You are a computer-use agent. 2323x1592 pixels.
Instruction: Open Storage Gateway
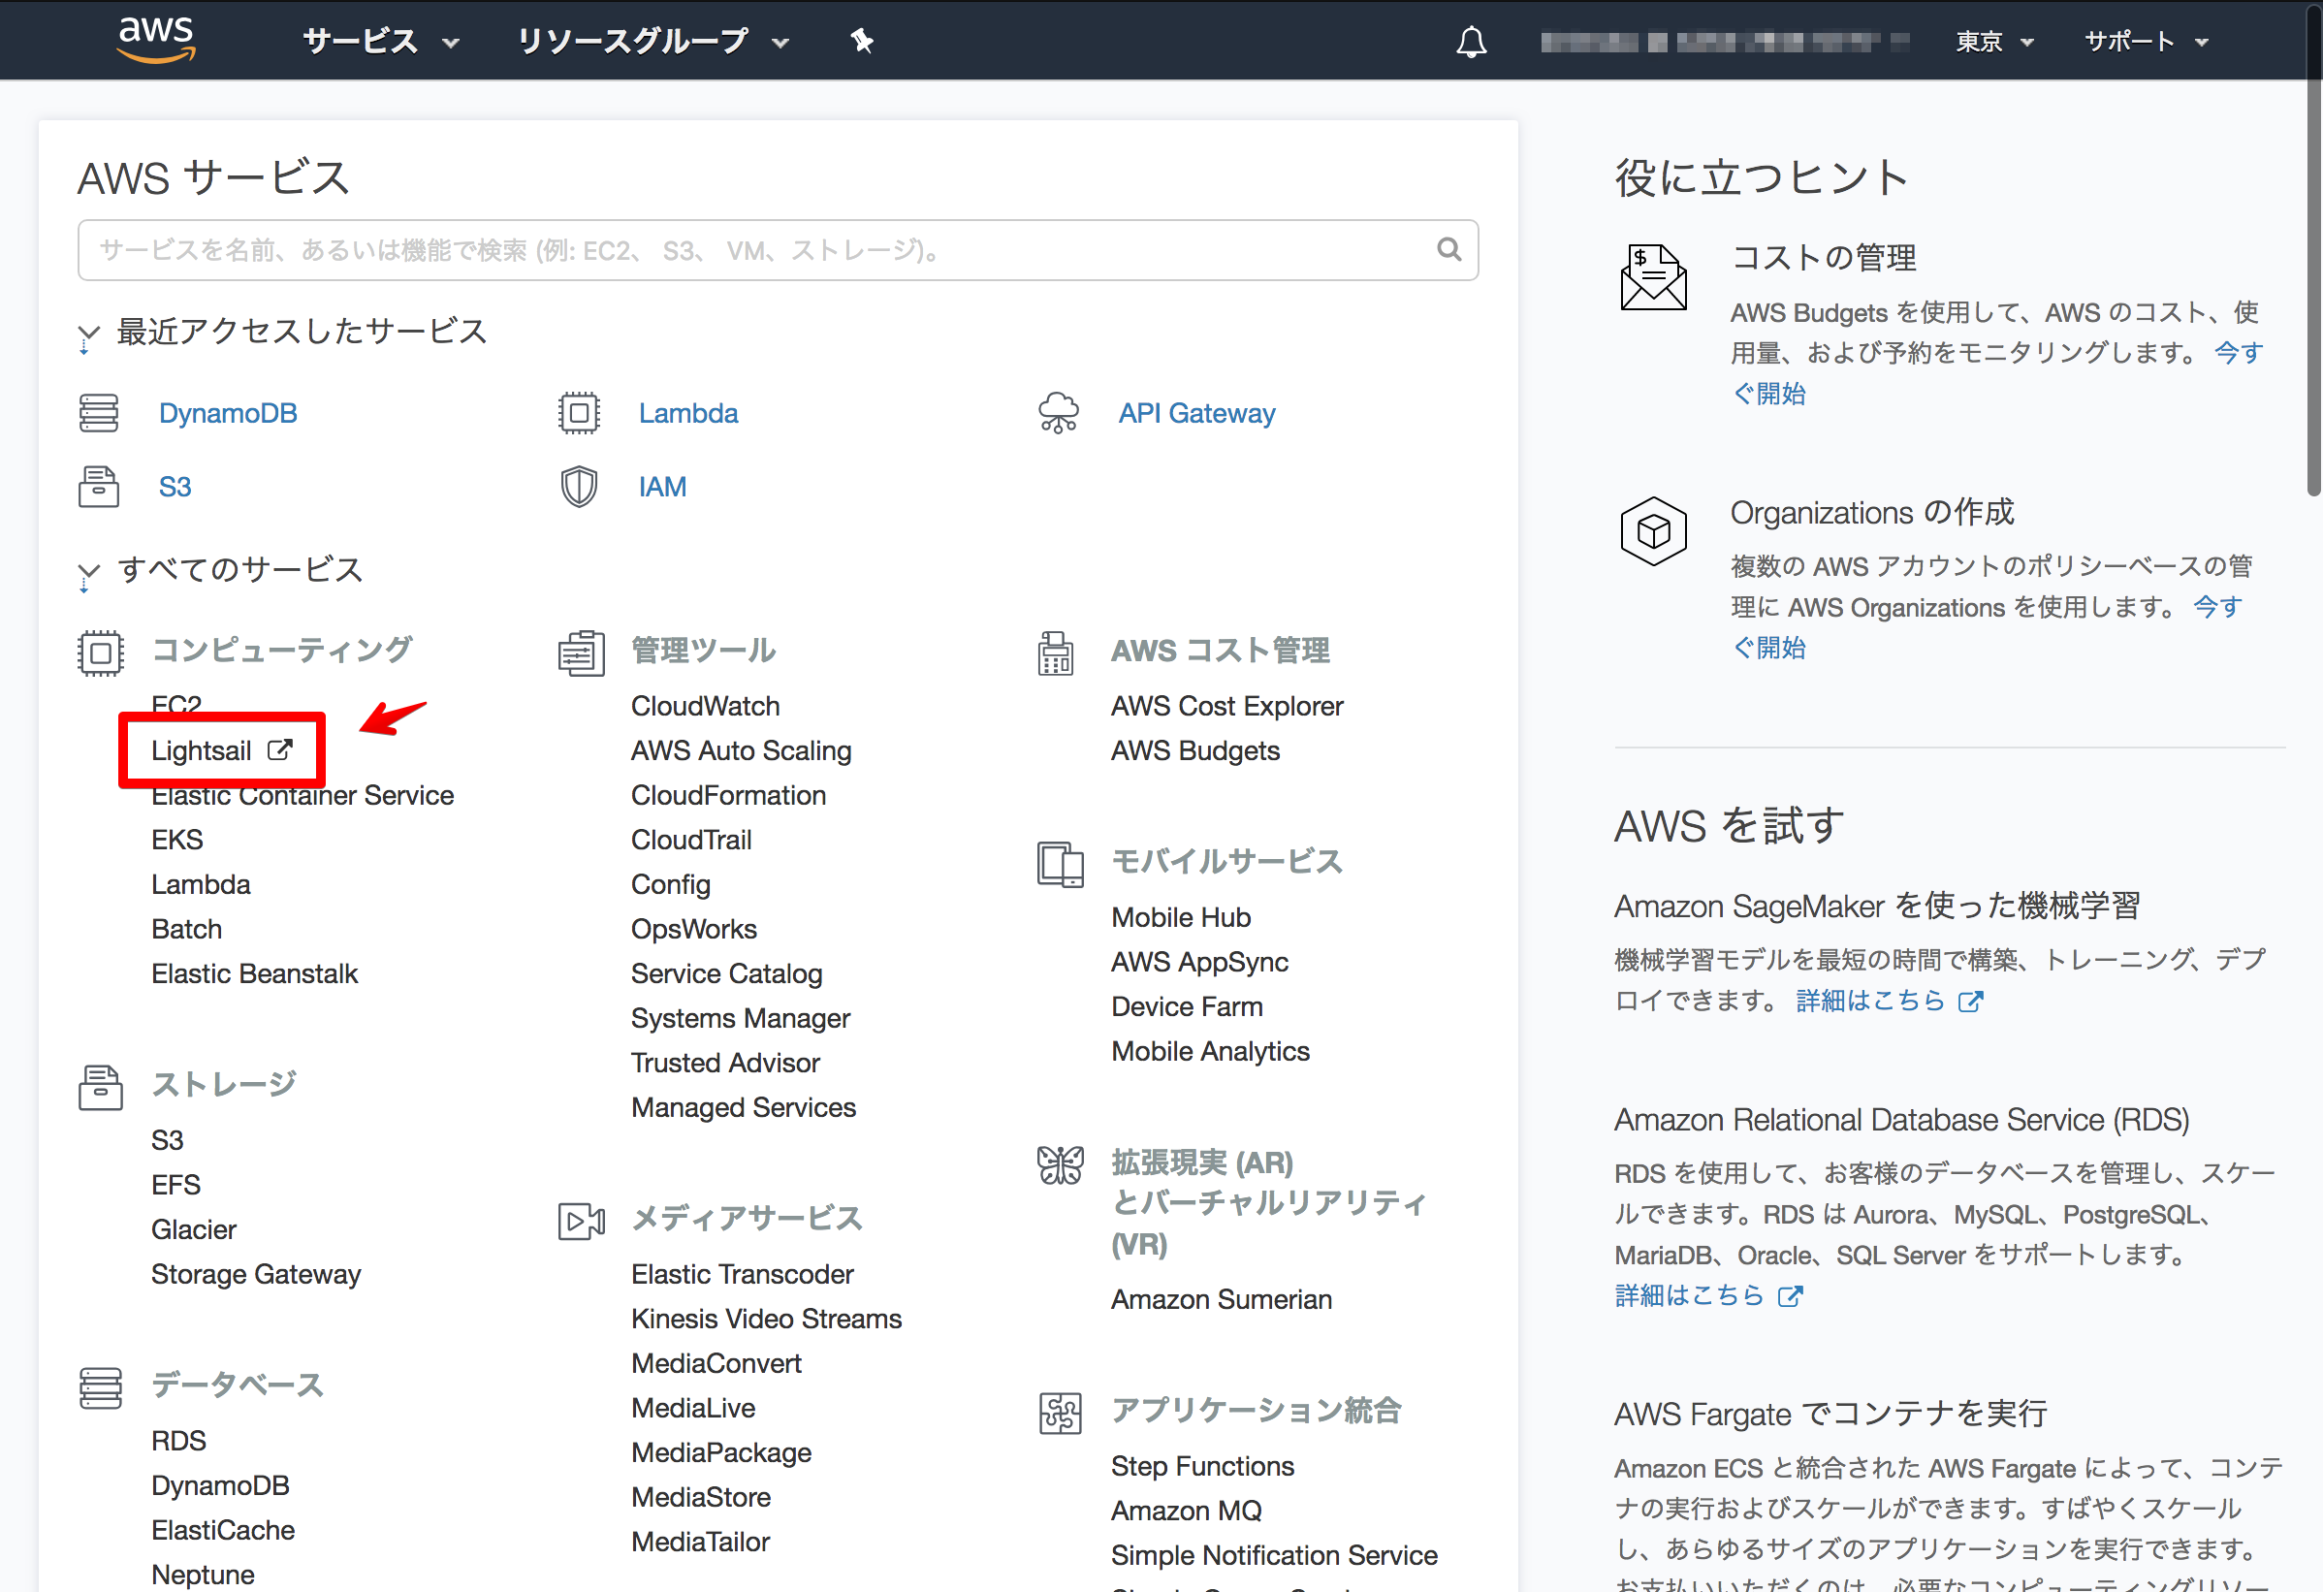tap(255, 1274)
